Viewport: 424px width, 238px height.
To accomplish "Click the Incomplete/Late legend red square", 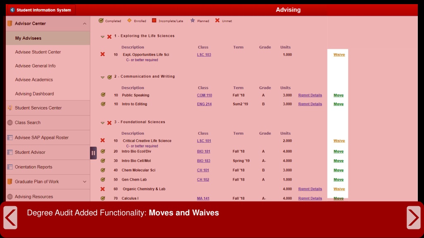I will [154, 21].
